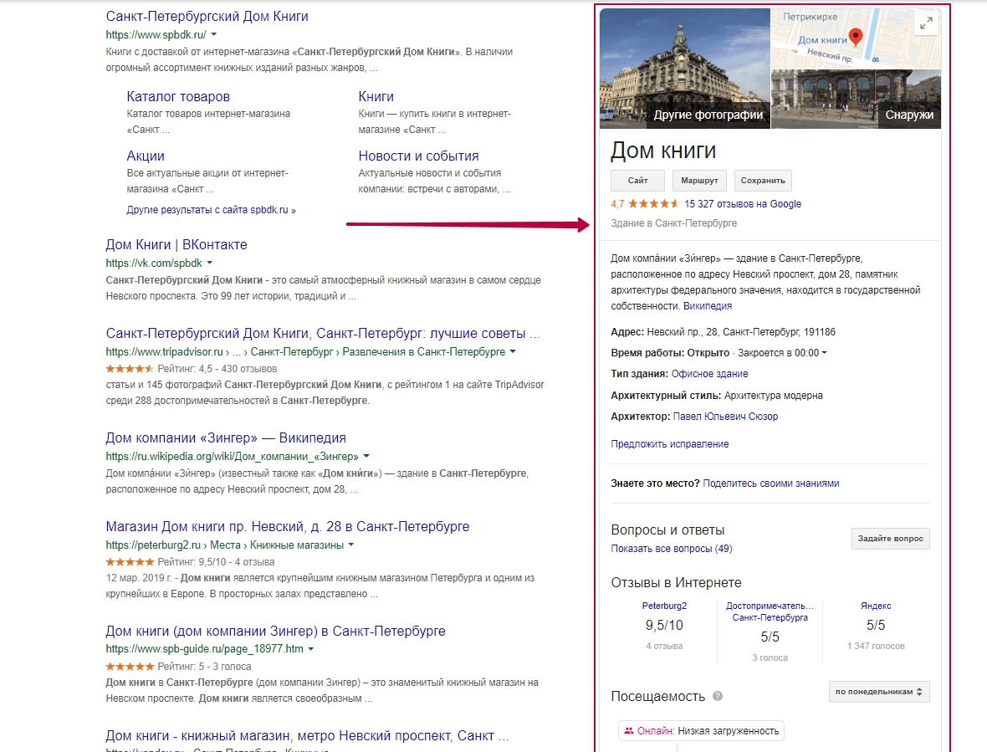Click Книжные магазины breadcrumb on peterburg2.ru
Screen dimensions: 987x752
(297, 545)
